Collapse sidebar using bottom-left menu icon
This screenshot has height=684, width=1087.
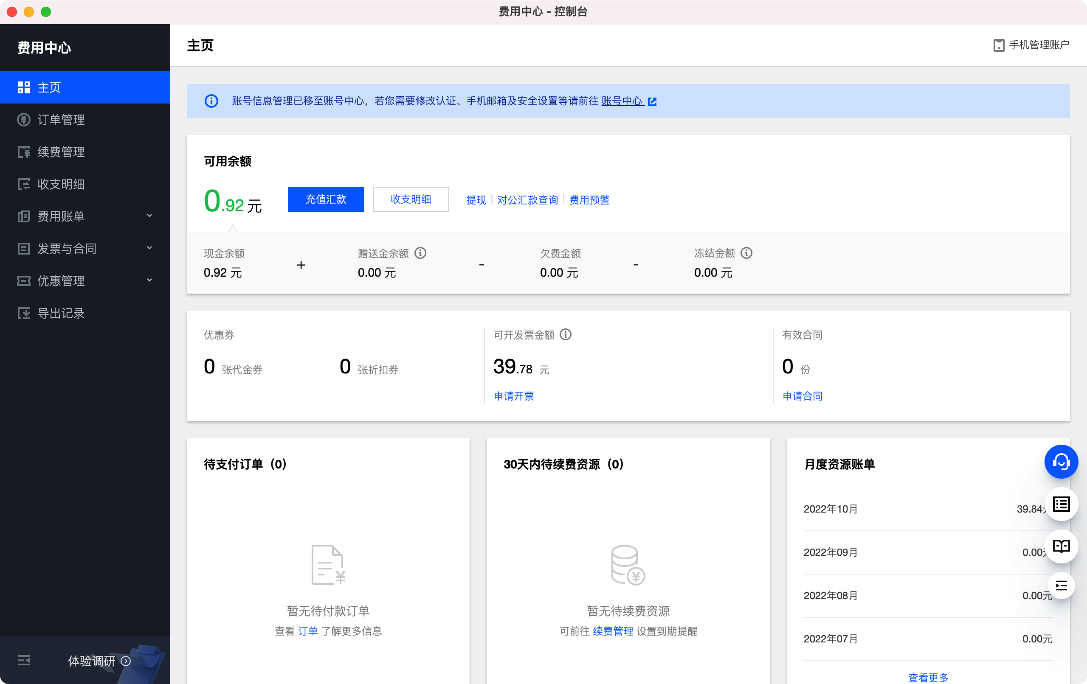(x=23, y=661)
